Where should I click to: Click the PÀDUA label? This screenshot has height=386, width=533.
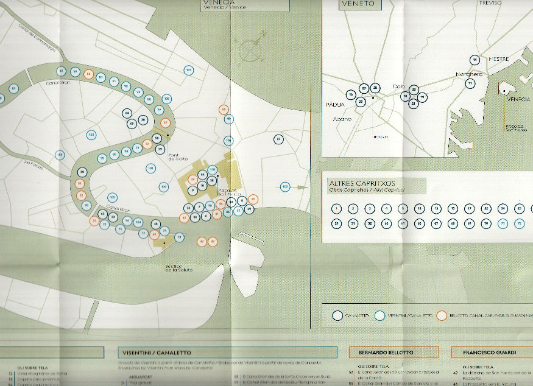click(335, 105)
